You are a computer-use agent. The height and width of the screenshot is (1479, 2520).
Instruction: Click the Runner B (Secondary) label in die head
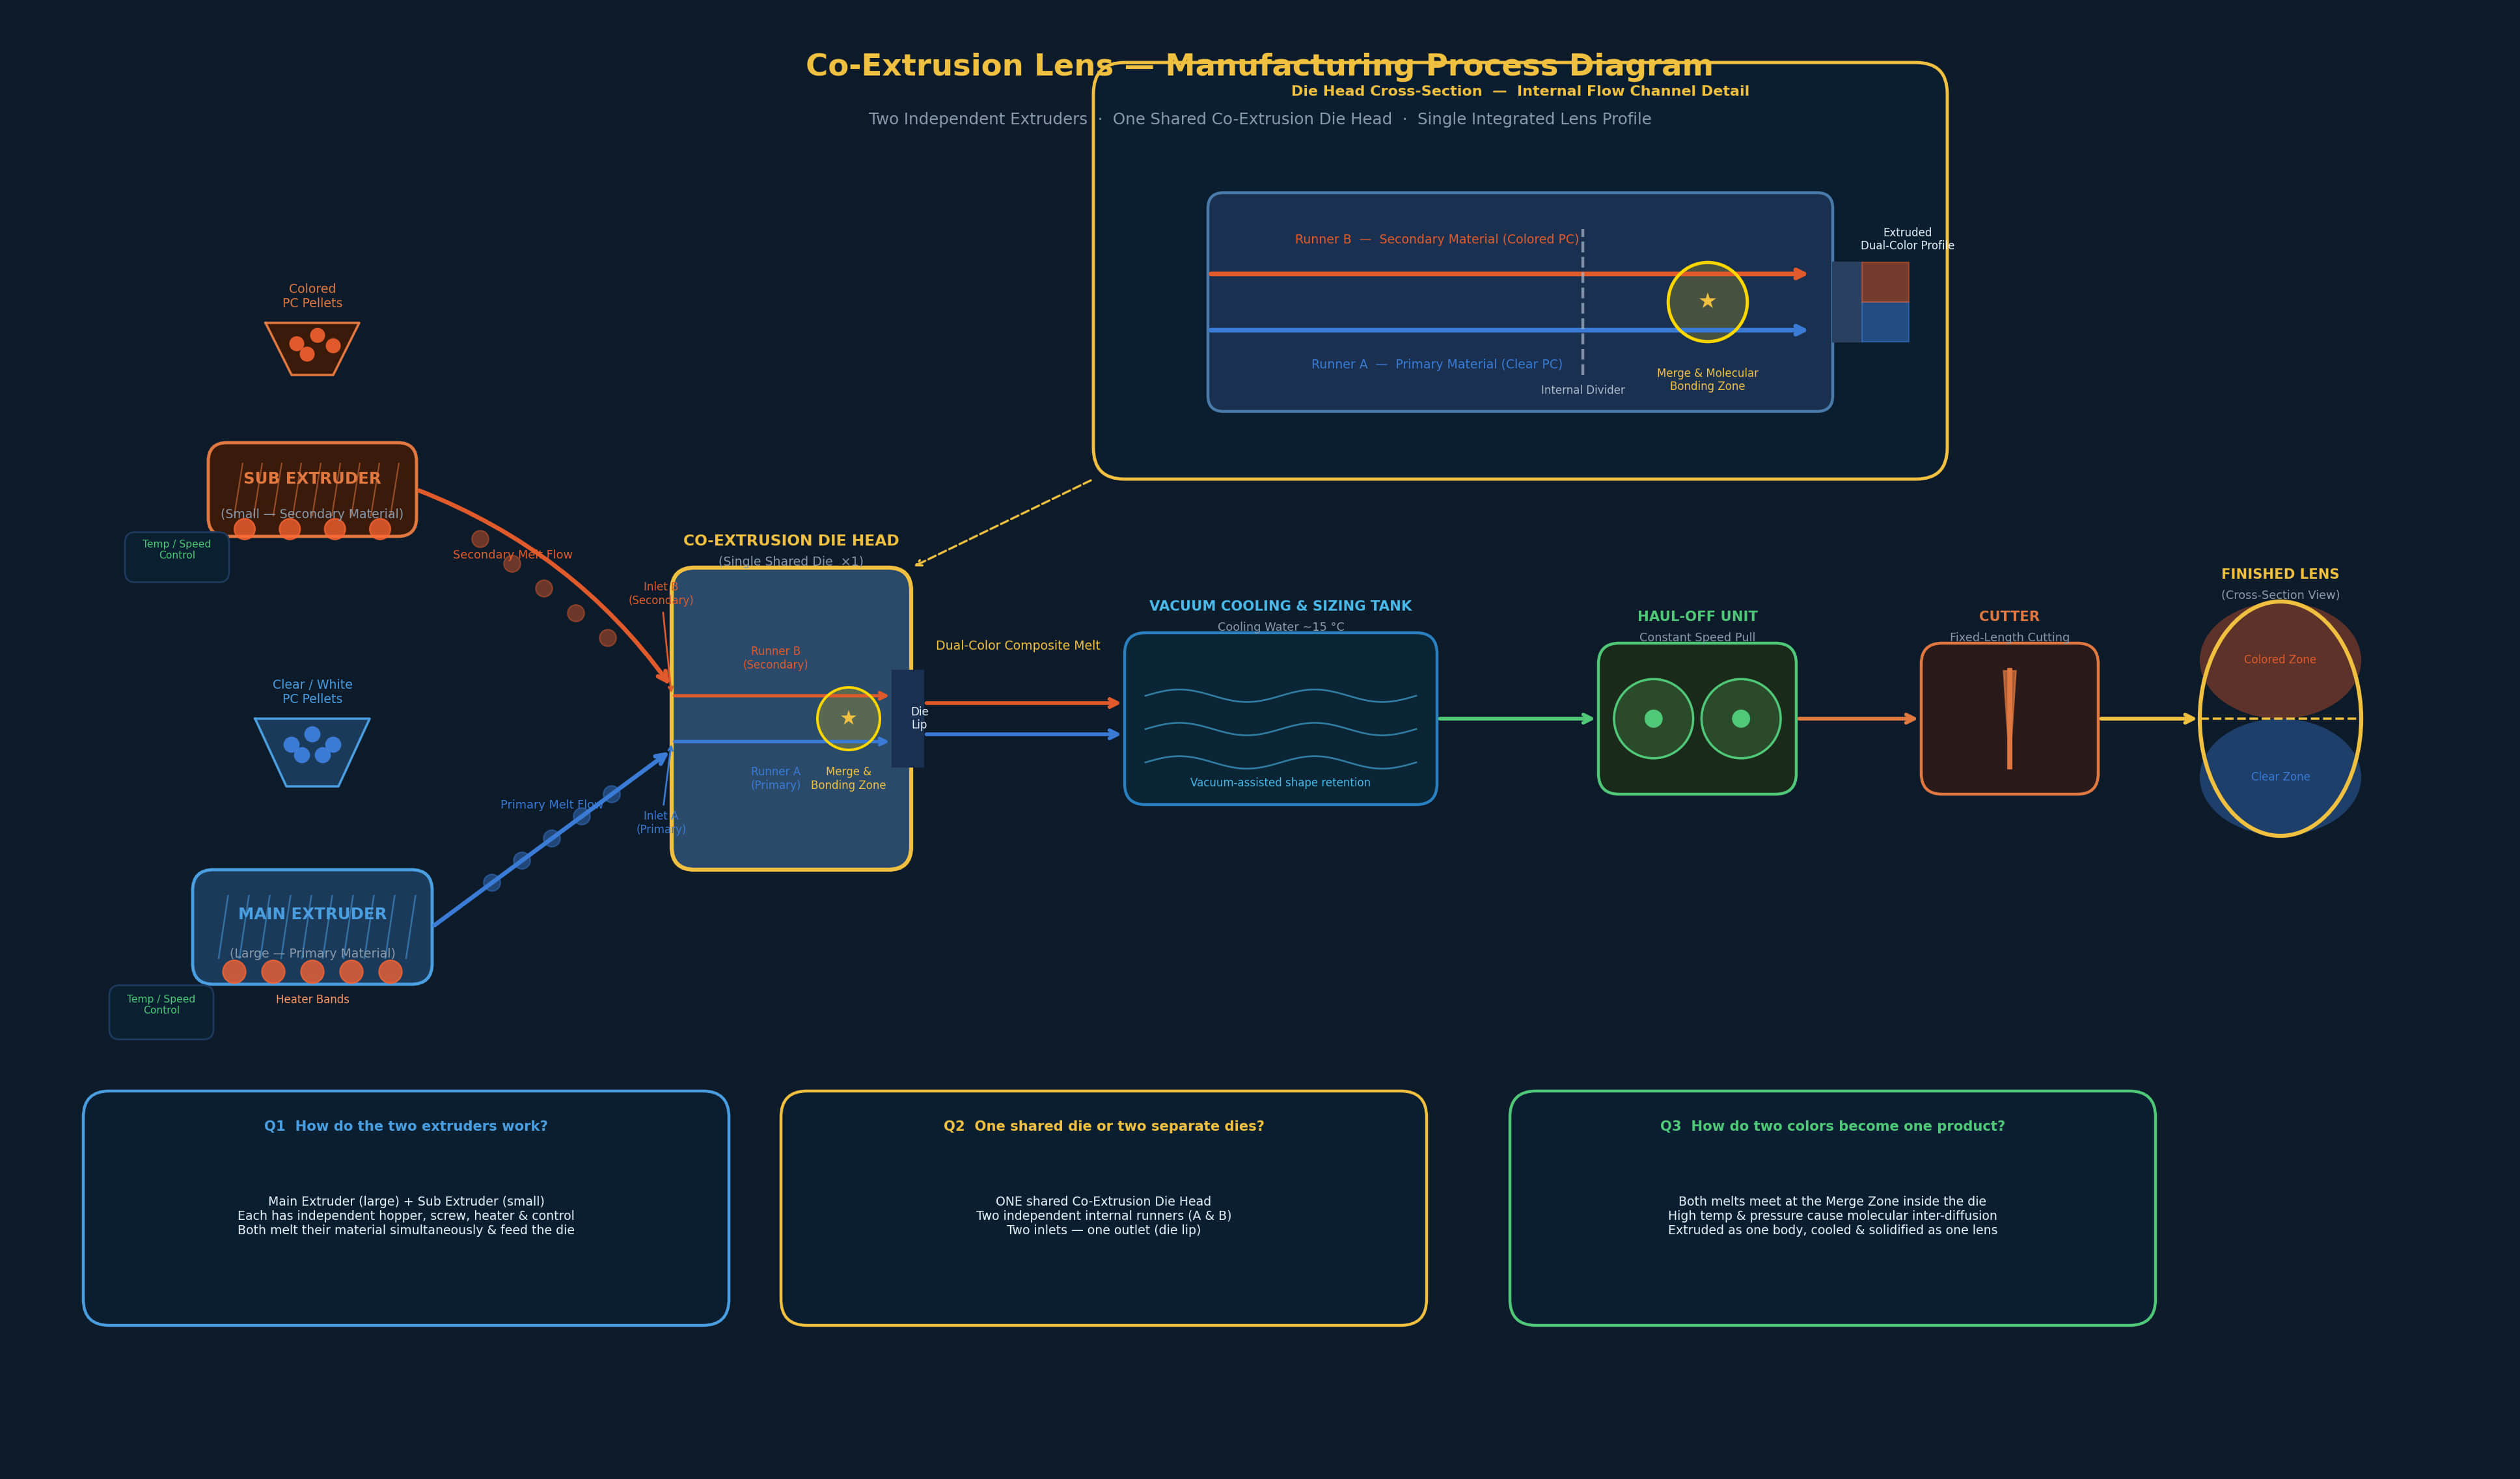(775, 657)
